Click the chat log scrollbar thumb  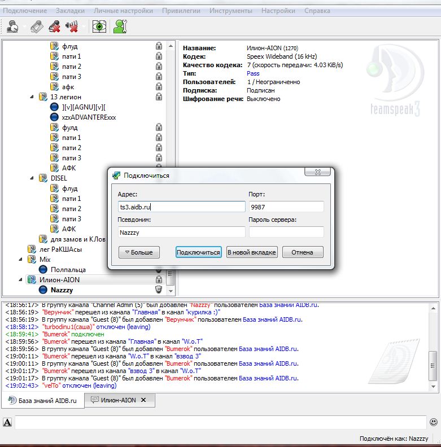(x=433, y=366)
